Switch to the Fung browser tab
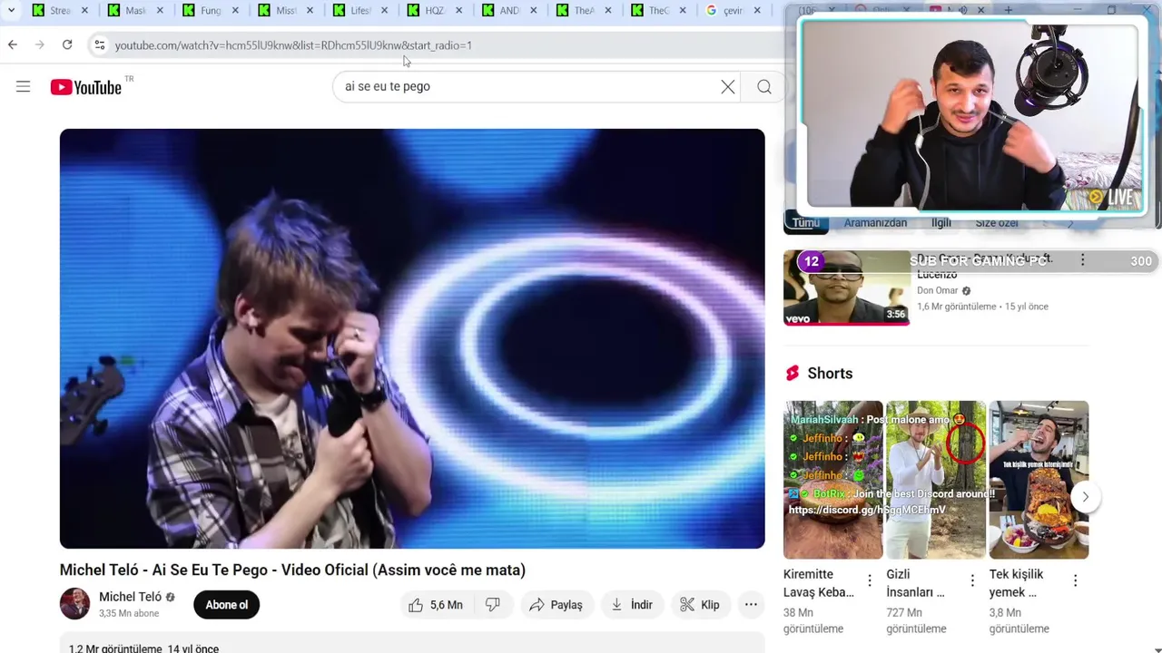 point(211,11)
